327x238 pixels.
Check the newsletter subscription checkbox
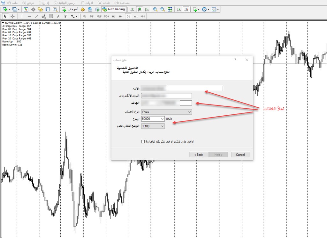[143, 141]
